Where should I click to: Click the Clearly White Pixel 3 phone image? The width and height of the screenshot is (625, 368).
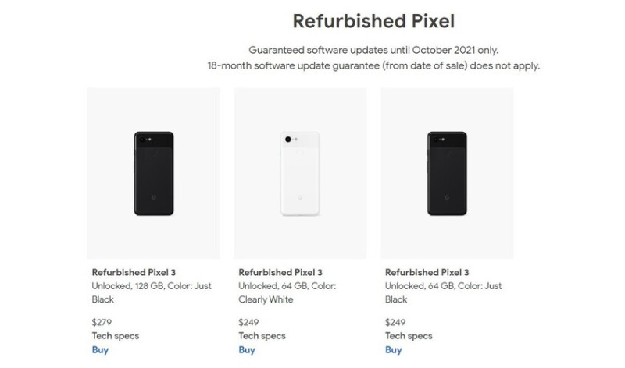pos(301,173)
